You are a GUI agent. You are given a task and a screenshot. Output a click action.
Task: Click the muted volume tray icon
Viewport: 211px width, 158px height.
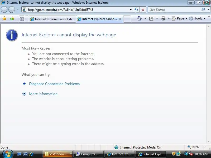[190, 154]
